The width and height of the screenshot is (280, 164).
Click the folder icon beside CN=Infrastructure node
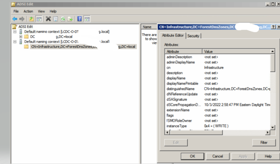click(26, 47)
